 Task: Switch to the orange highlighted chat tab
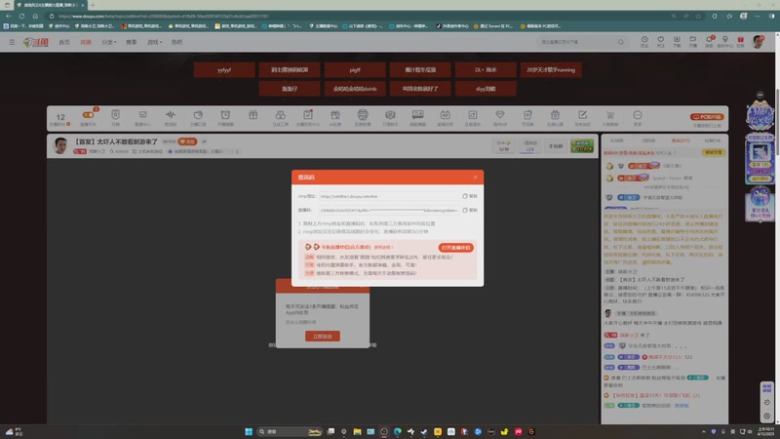click(681, 140)
